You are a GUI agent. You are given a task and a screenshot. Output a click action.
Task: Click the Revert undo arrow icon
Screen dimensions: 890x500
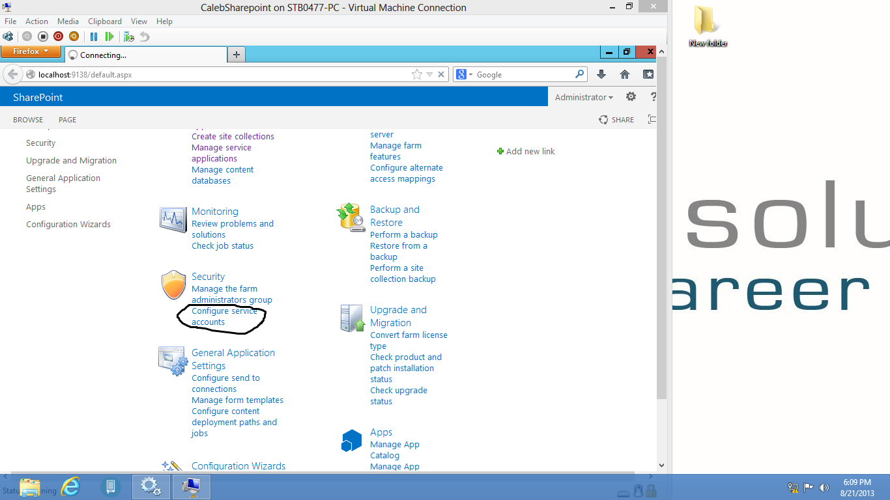click(x=145, y=36)
